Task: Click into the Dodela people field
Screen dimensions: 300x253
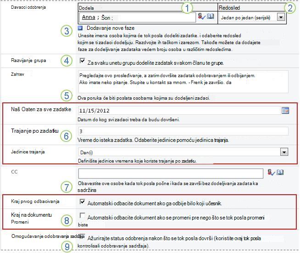Action: pyautogui.click(x=137, y=17)
